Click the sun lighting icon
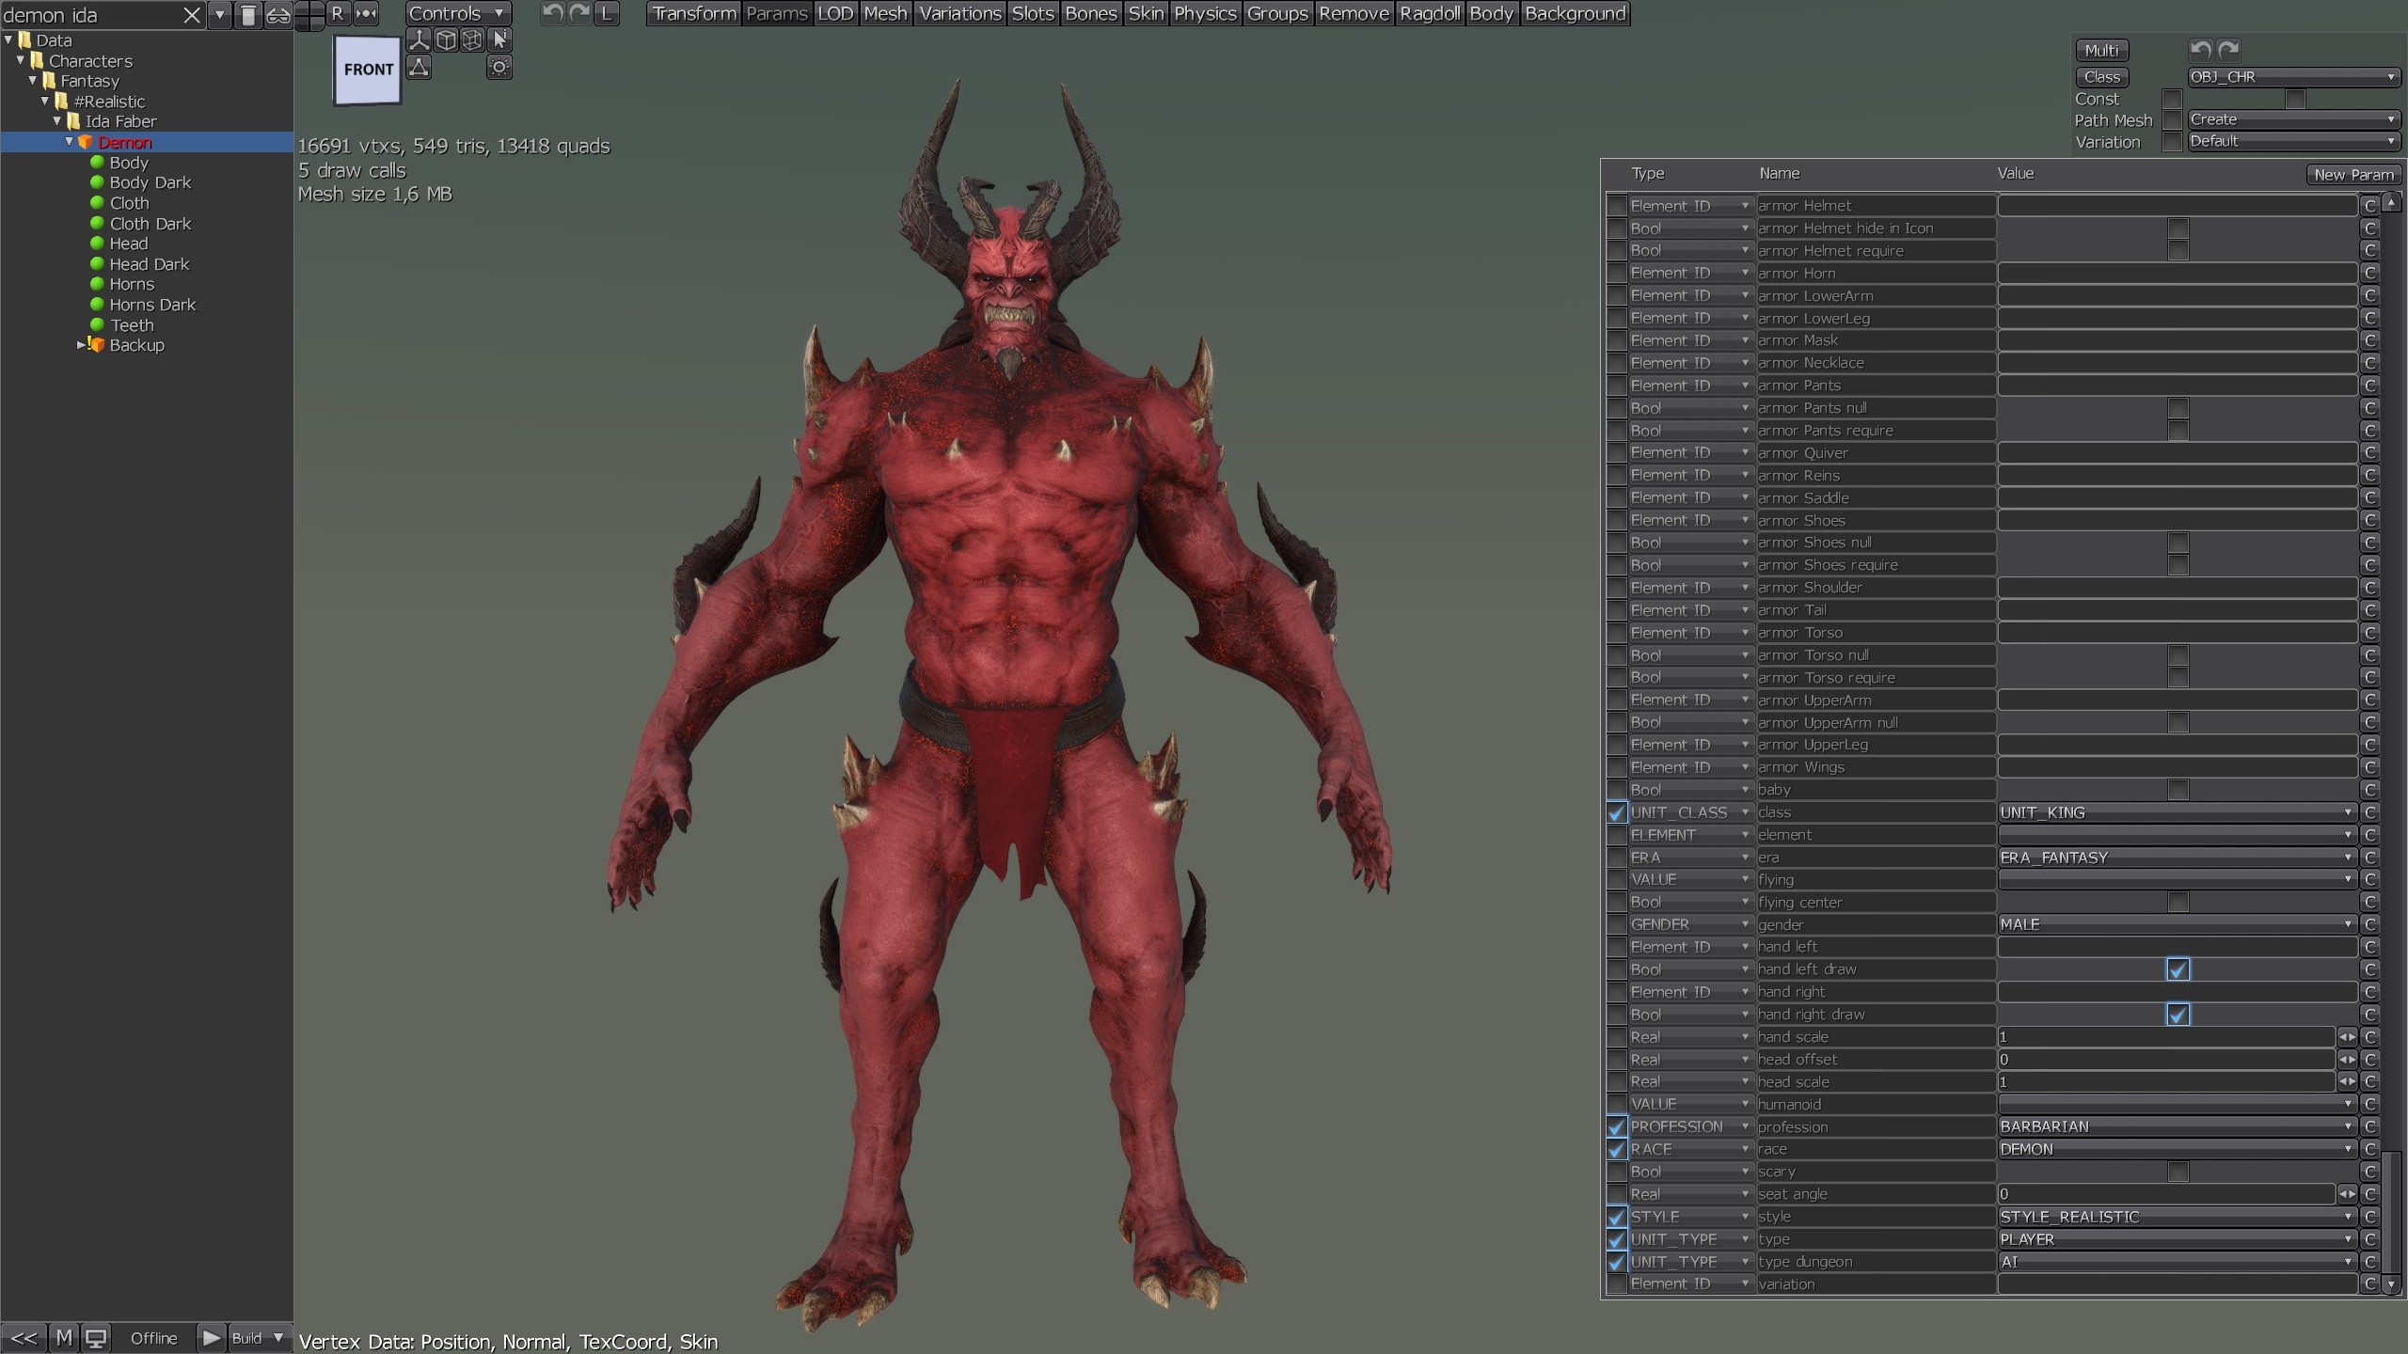The width and height of the screenshot is (2408, 1354). 499,67
